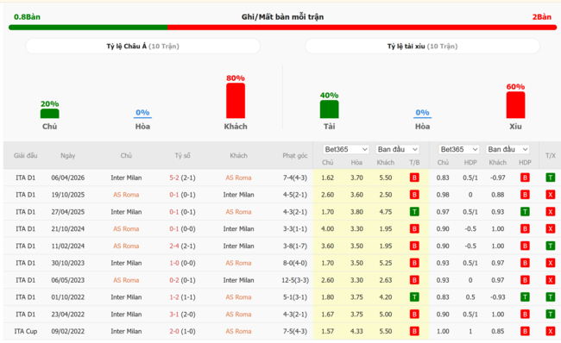
Task: Click red X badge in 19/10/2025 row
Action: coord(551,195)
